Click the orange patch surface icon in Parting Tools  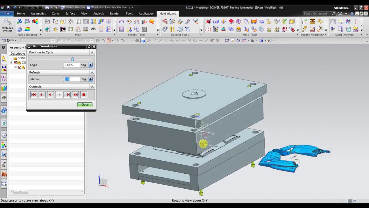pyautogui.click(x=152, y=22)
